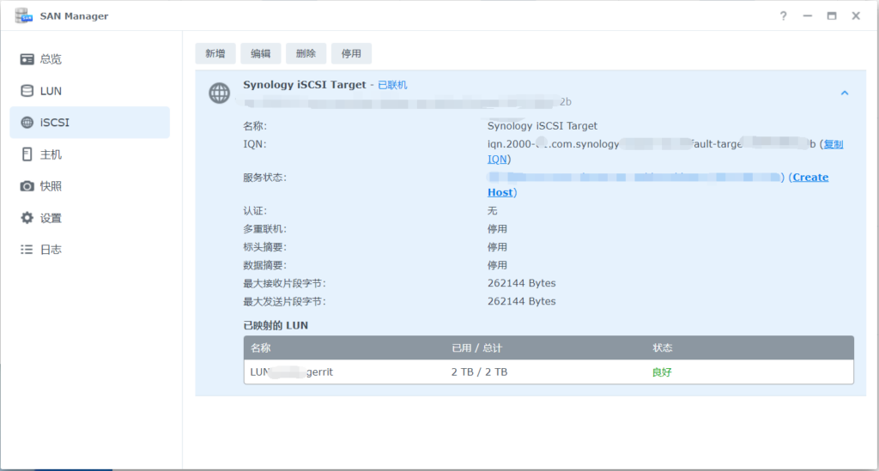The image size is (879, 471).
Task: Click the 已映射的 LUN heading
Action: [276, 325]
